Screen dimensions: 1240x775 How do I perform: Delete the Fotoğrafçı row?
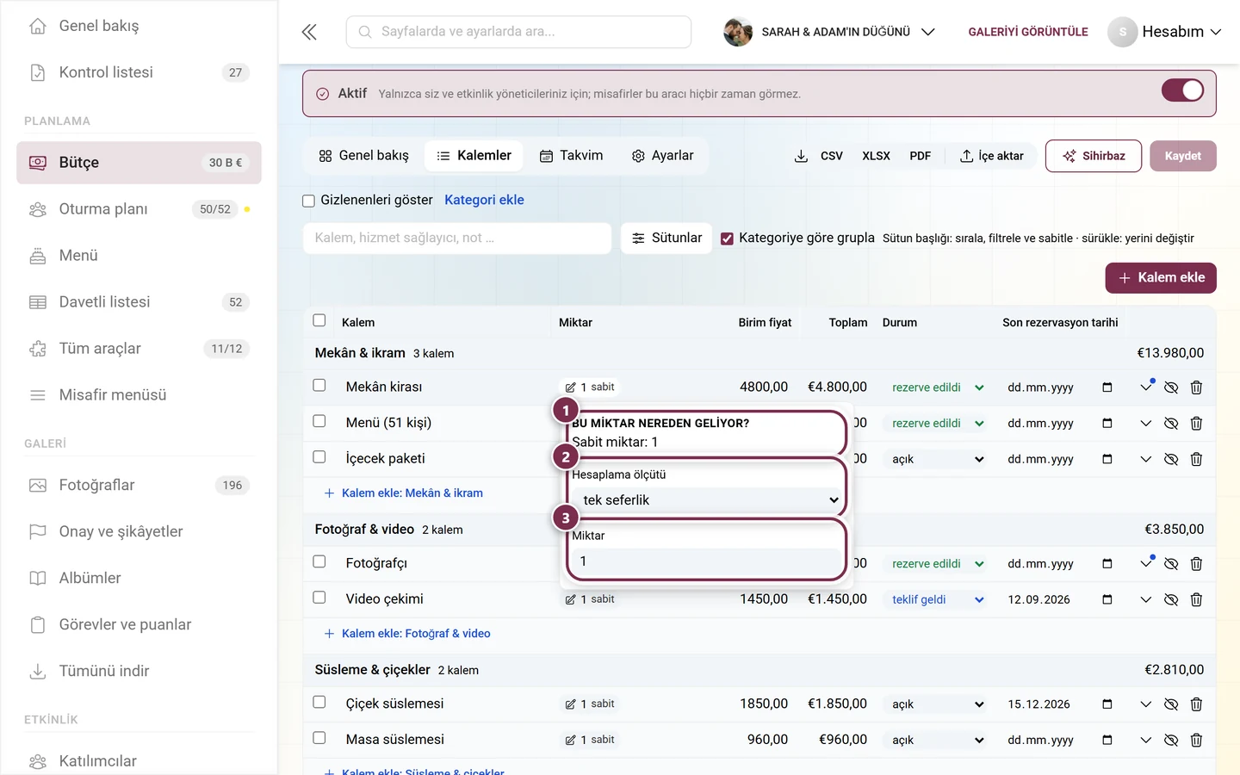click(x=1196, y=564)
